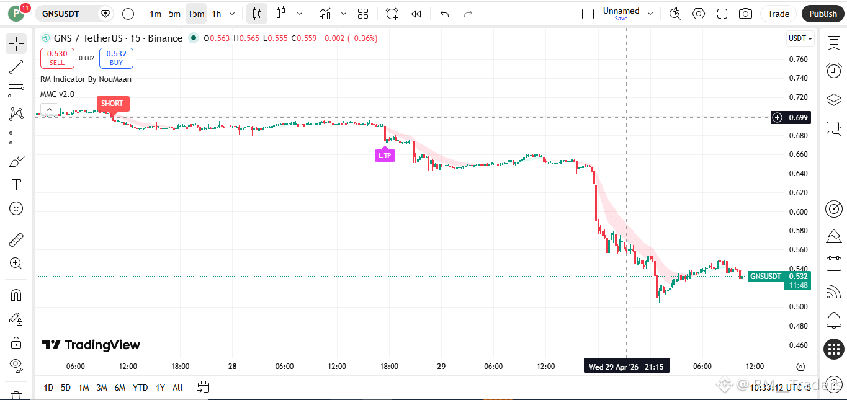Screen dimensions: 847x400
Task: Open the USDT currency dropdown
Action: pyautogui.click(x=800, y=38)
